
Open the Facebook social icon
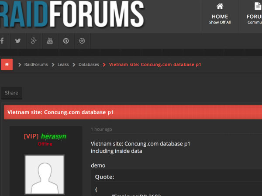click(2, 41)
